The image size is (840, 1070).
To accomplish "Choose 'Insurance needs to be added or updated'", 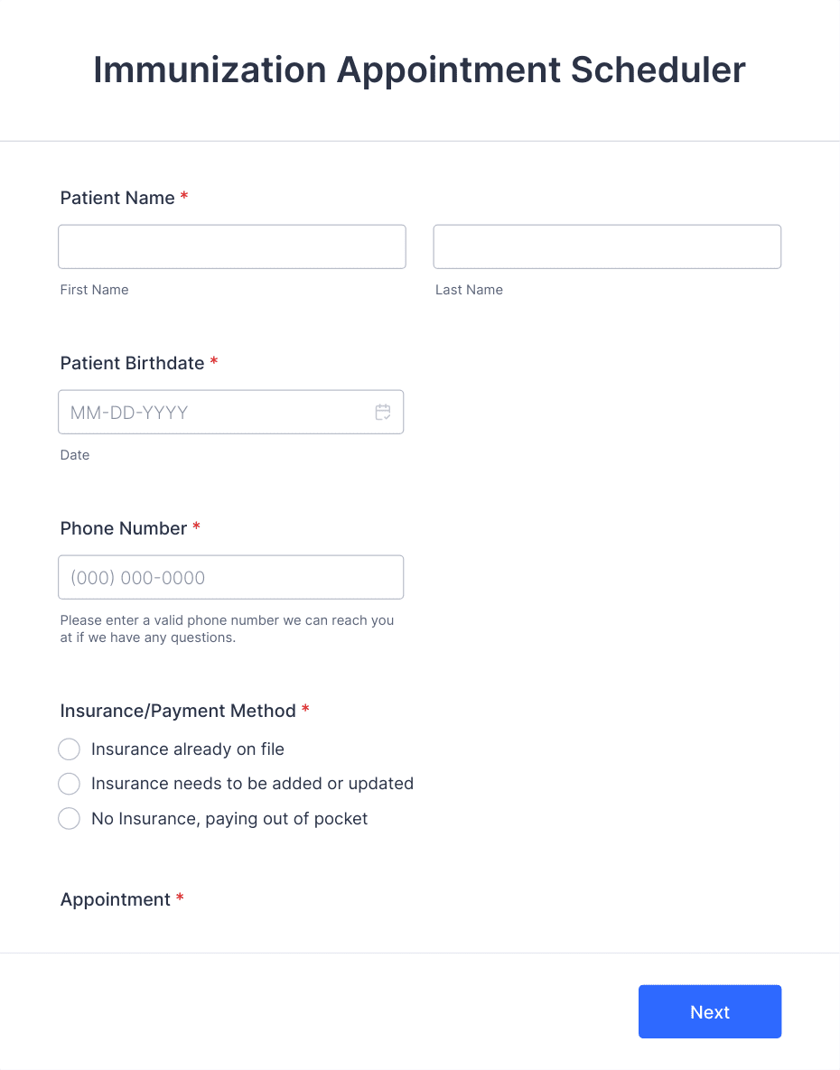I will click(x=69, y=784).
